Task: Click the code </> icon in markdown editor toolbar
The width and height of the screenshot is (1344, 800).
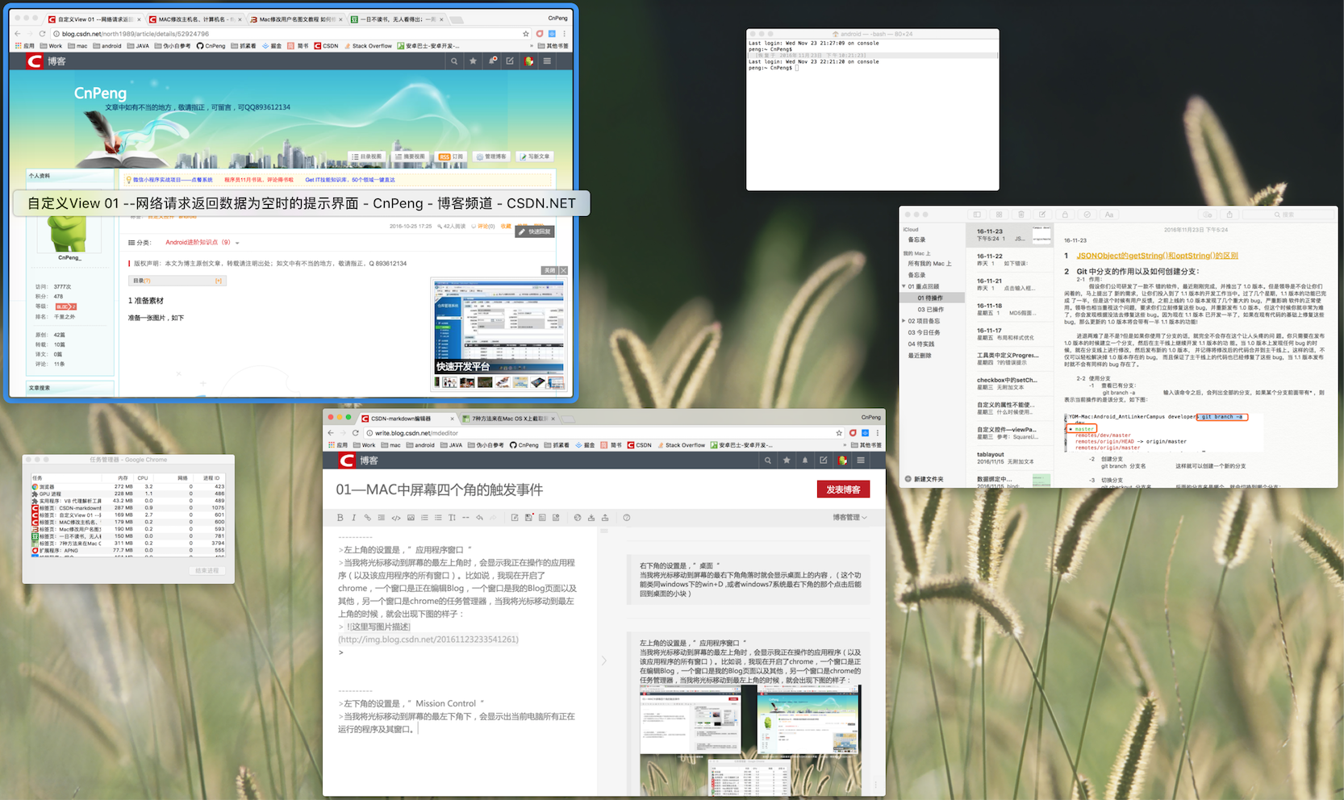Action: pos(396,518)
